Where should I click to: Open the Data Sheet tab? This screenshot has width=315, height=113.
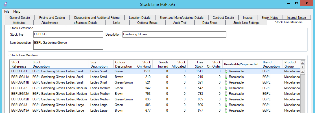pos(210,22)
